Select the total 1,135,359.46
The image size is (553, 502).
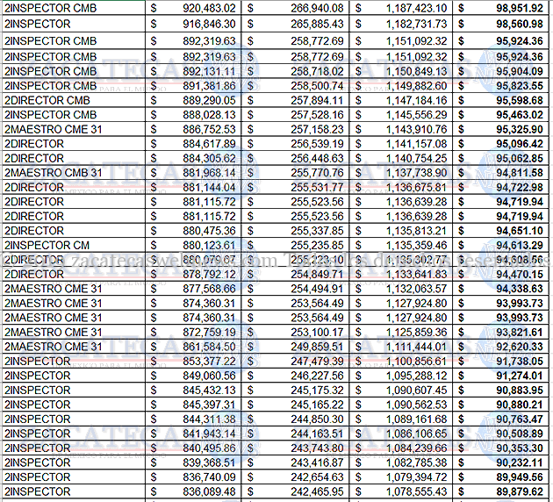click(x=416, y=246)
